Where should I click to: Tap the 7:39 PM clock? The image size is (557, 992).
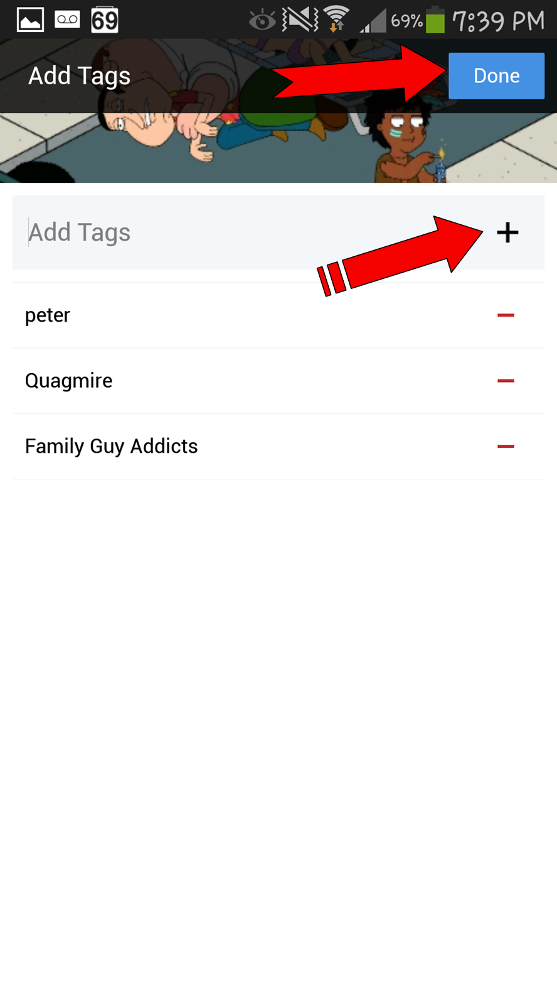499,21
